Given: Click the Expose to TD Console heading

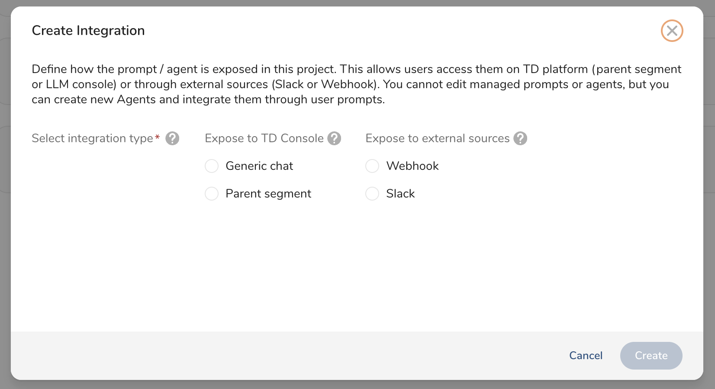Looking at the screenshot, I should click(264, 138).
